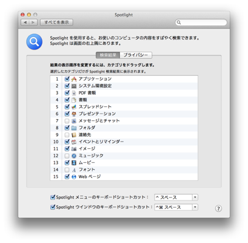Enable the メッセージとチャット checkbox
Screen dimensions: 248x243
click(67, 121)
